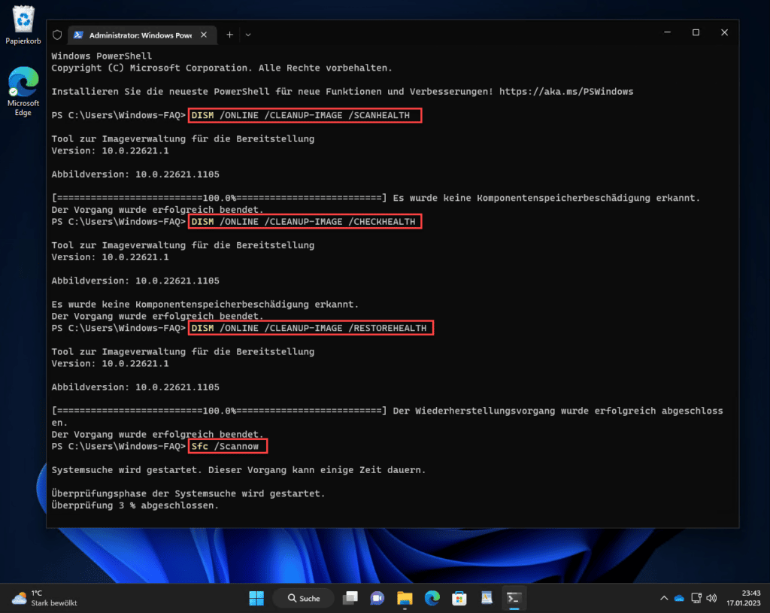770x613 pixels.
Task: Open Task View from the taskbar
Action: pos(350,598)
